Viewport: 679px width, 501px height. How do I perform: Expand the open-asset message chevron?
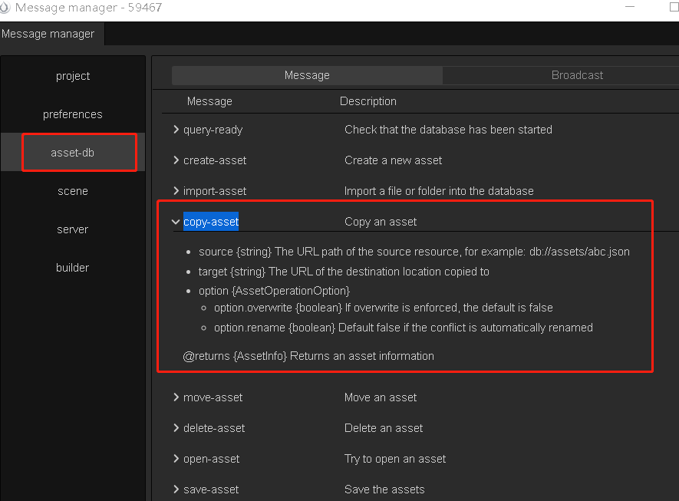click(176, 459)
